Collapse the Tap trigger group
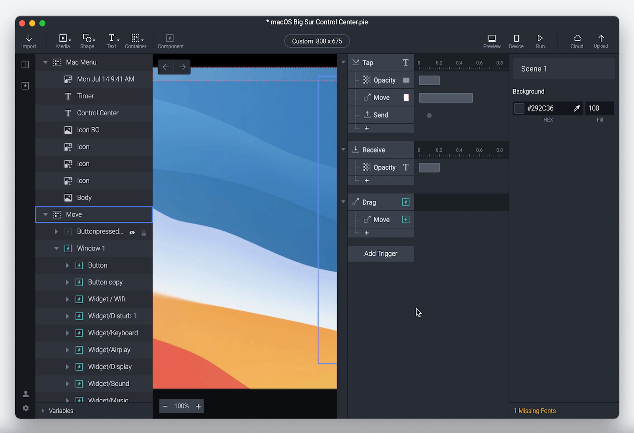This screenshot has height=433, width=634. click(343, 63)
